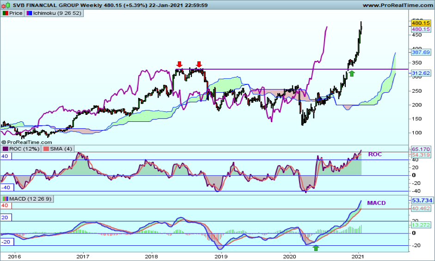Click the 53.734 MACD value label

(x=422, y=200)
